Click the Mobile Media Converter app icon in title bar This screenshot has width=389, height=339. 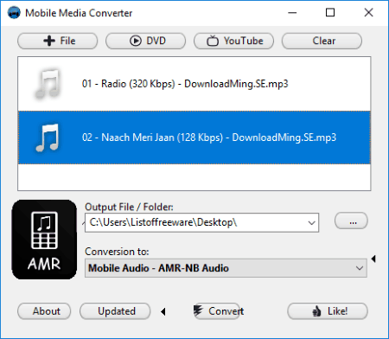[x=14, y=13]
